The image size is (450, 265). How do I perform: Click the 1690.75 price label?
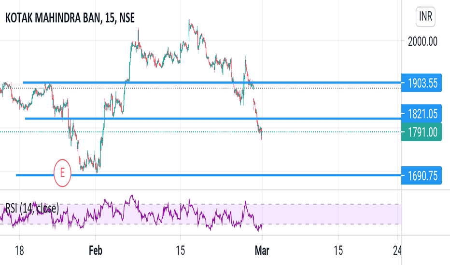[x=422, y=175]
